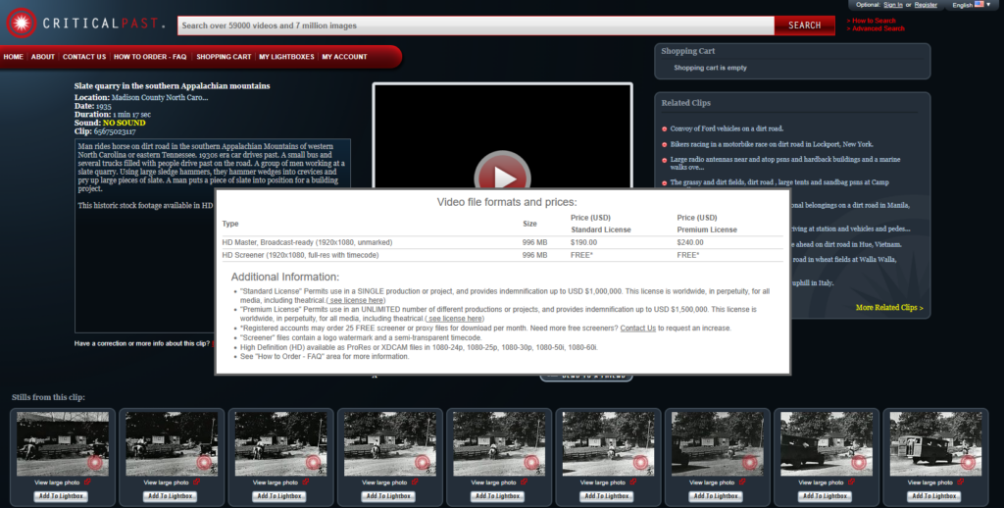Click the US flag language icon
The width and height of the screenshot is (1004, 508).
coord(979,5)
